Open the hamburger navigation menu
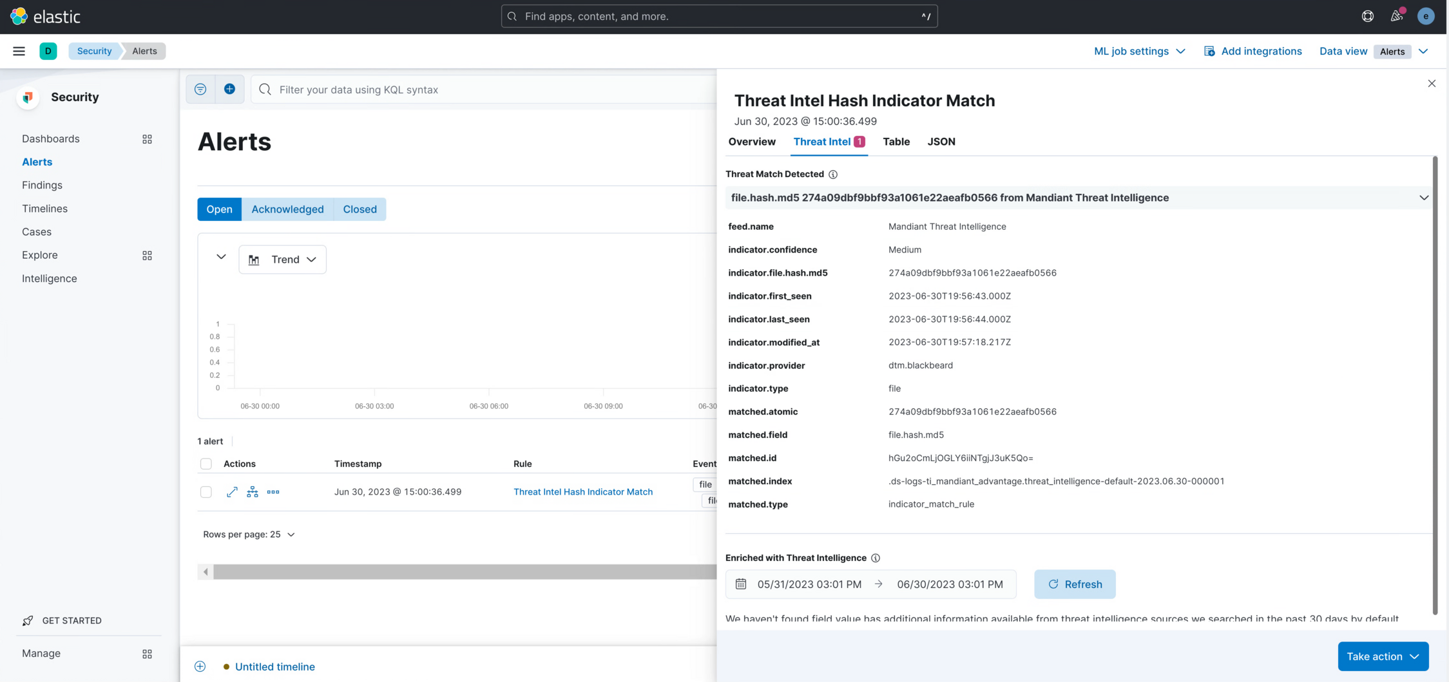Image resolution: width=1449 pixels, height=682 pixels. pos(19,51)
